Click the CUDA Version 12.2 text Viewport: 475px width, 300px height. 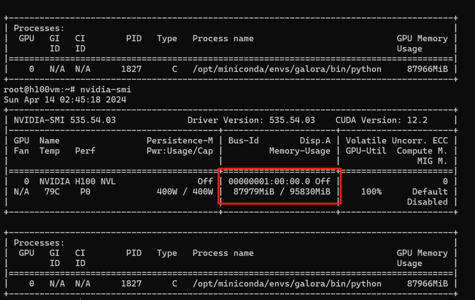coord(381,120)
